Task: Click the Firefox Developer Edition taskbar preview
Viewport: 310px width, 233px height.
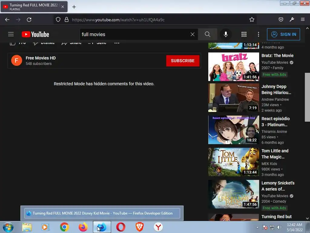Action: pyautogui.click(x=102, y=213)
